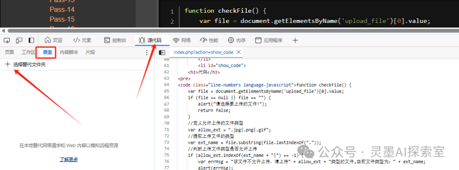
Task: Click the page code block's line 2 text
Action: click(x=315, y=21)
